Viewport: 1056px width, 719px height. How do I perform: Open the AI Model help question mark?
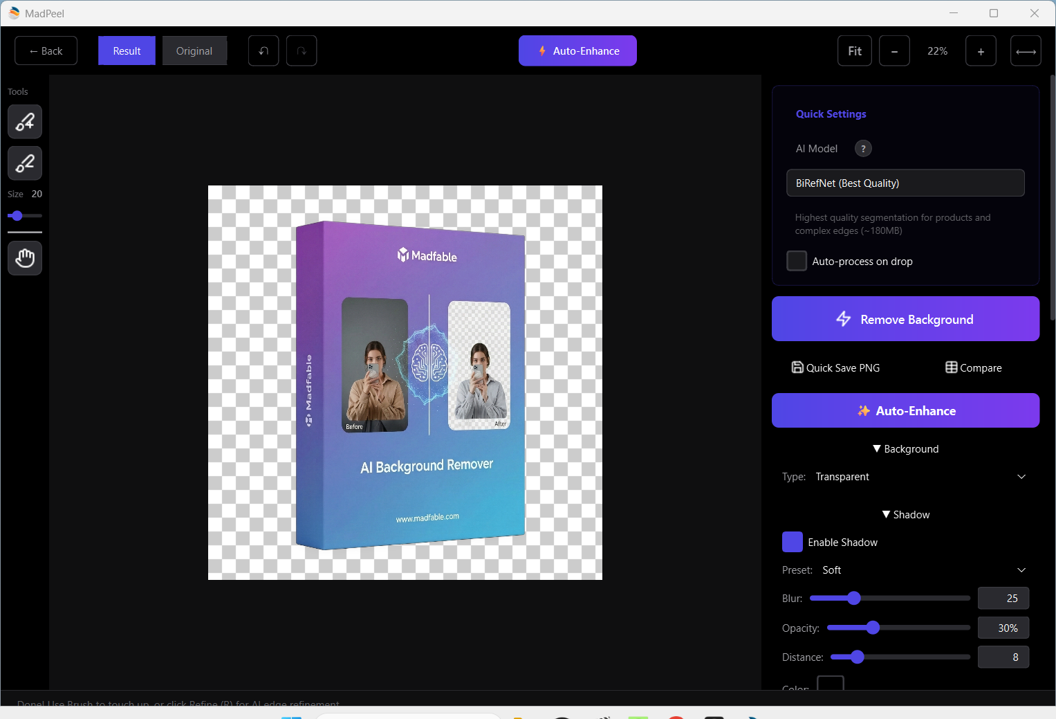pos(863,149)
